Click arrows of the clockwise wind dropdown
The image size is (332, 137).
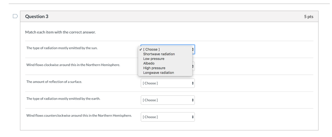click(193, 66)
